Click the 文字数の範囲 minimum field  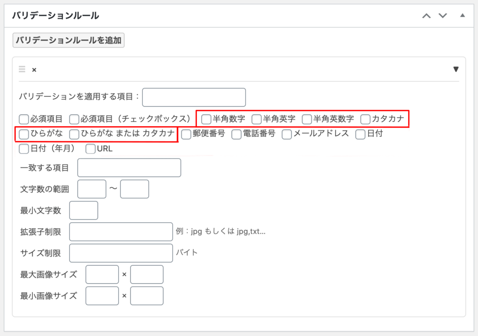coord(92,189)
